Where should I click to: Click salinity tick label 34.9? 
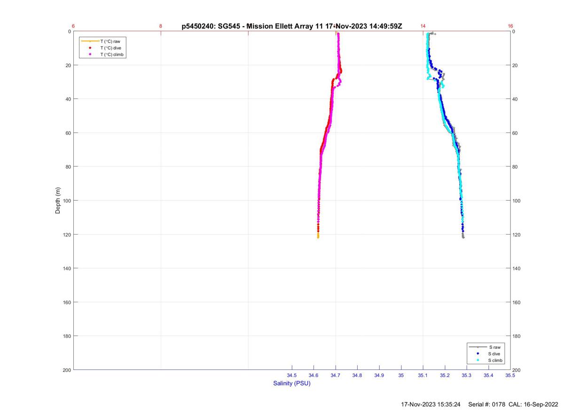click(x=379, y=375)
